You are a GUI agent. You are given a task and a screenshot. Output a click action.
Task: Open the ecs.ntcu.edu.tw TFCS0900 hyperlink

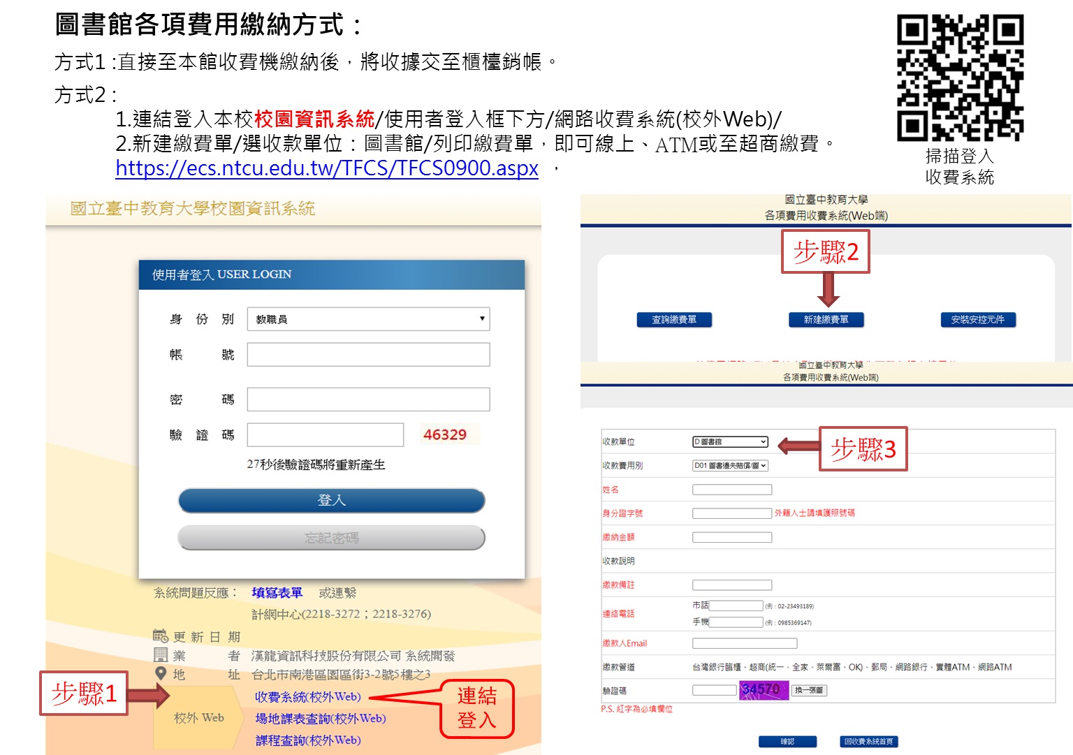click(327, 168)
